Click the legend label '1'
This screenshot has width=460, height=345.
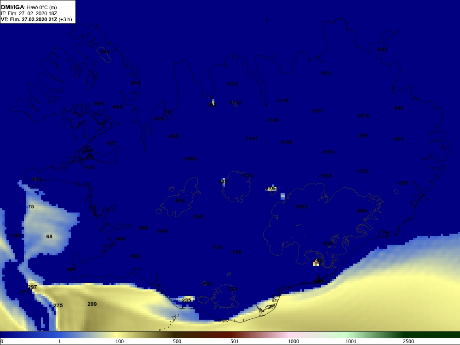(x=59, y=341)
